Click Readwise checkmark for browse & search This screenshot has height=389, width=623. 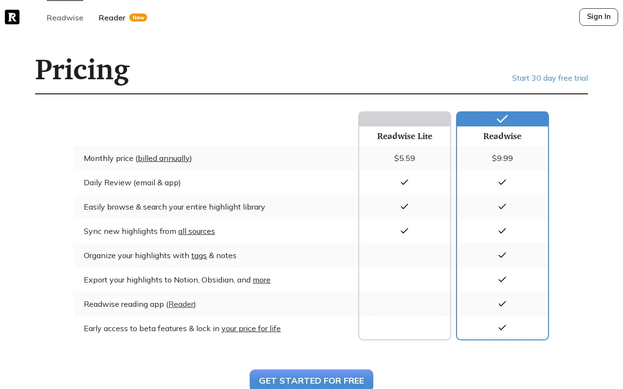[x=502, y=207]
